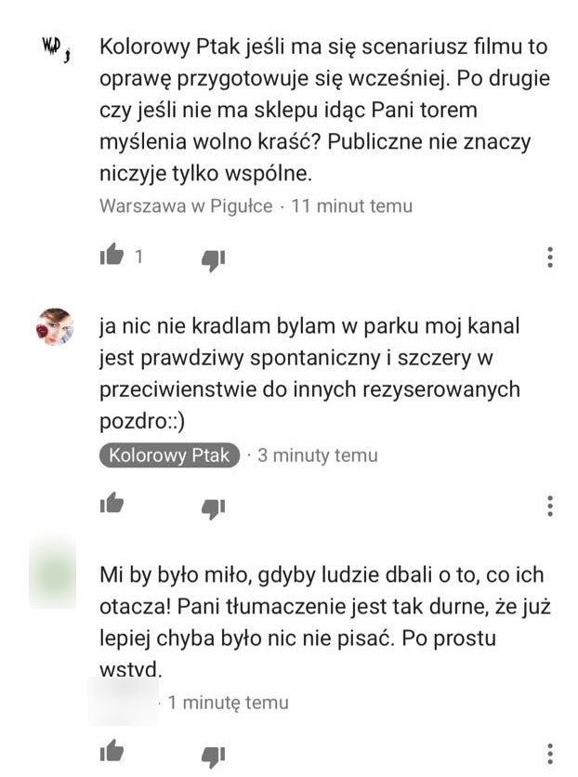578x777 pixels.
Task: Open options menu for Warszawa w Pigułce comment
Action: coord(550,257)
